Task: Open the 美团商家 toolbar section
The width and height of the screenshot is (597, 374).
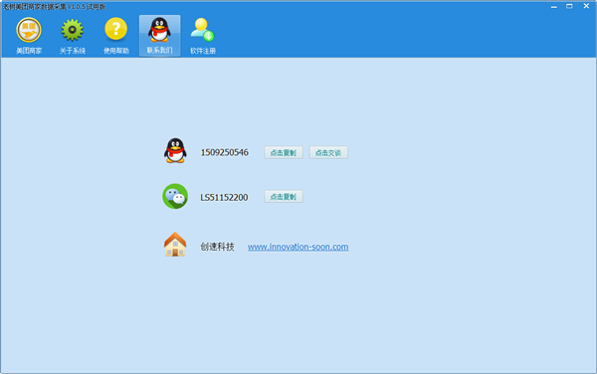Action: [x=29, y=36]
